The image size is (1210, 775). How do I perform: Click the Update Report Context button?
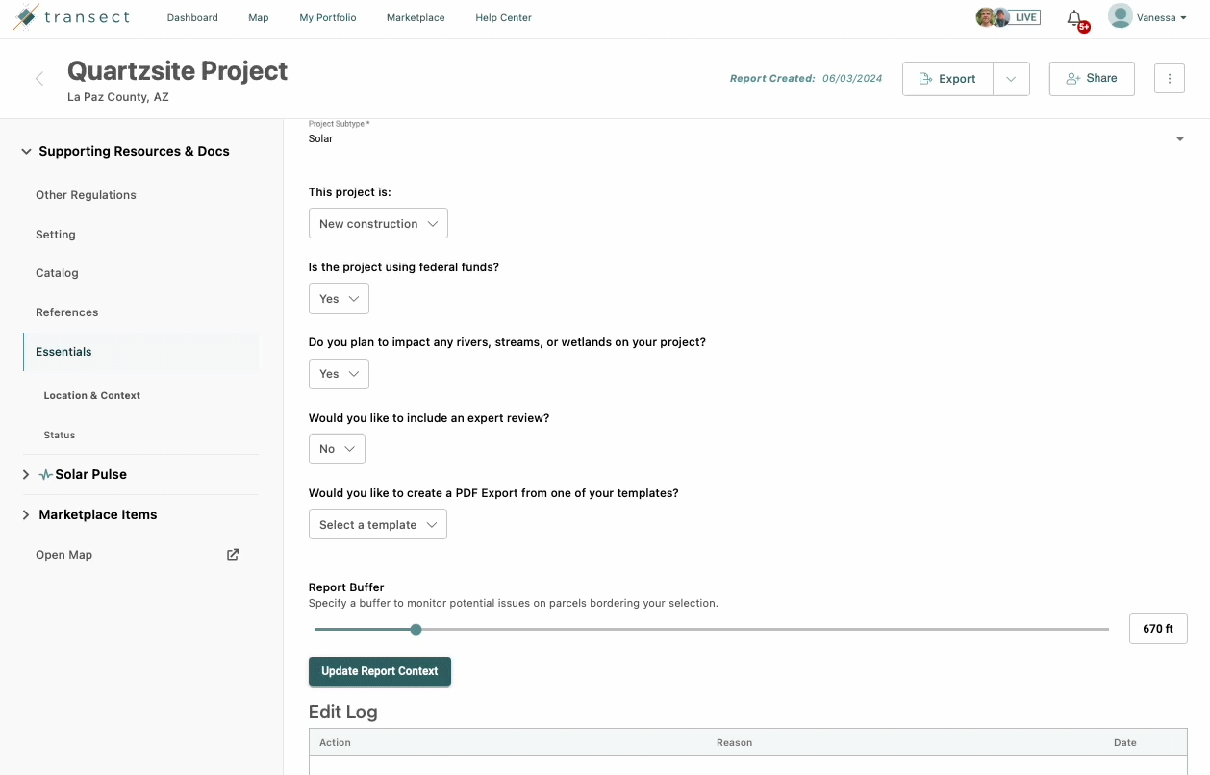(379, 670)
